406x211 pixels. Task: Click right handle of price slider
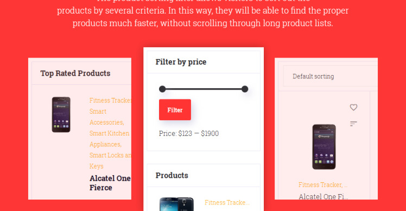pos(245,89)
